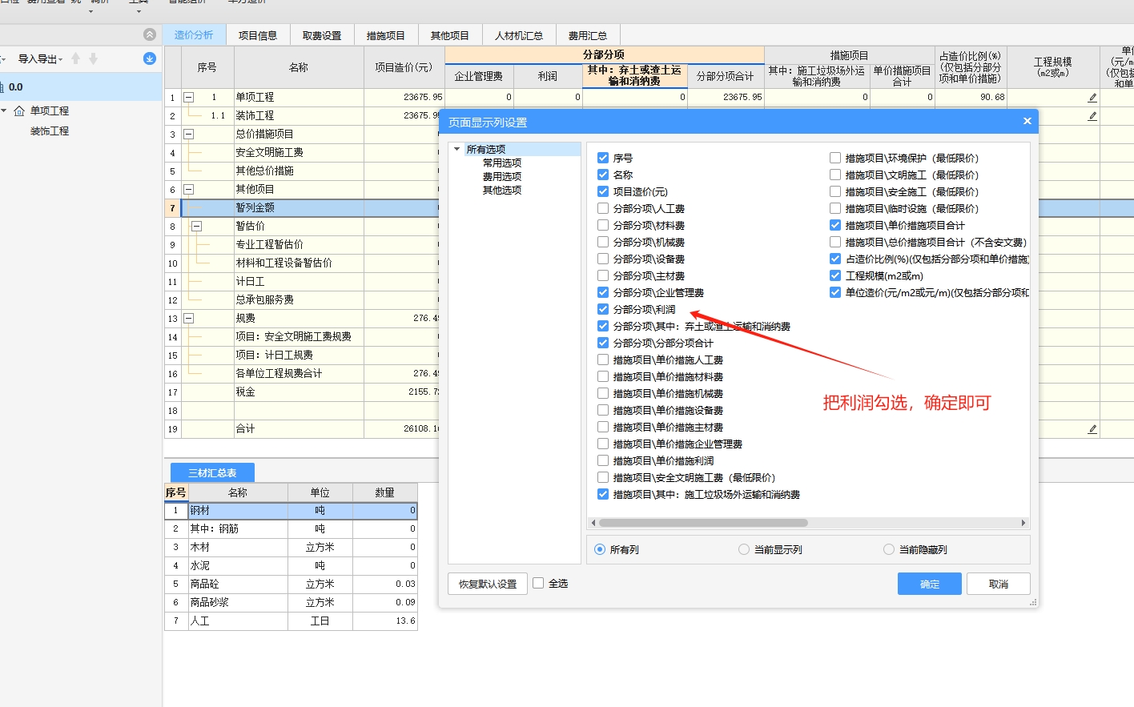Image resolution: width=1134 pixels, height=707 pixels.
Task: Collapse 单项工程 node in left tree
Action: click(x=5, y=110)
